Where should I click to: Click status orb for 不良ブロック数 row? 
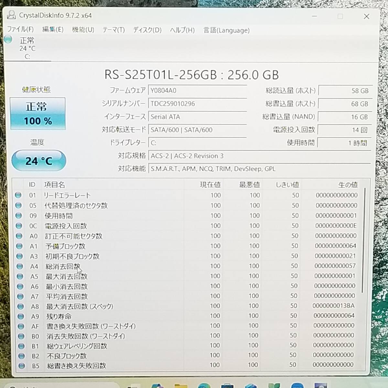(21, 356)
